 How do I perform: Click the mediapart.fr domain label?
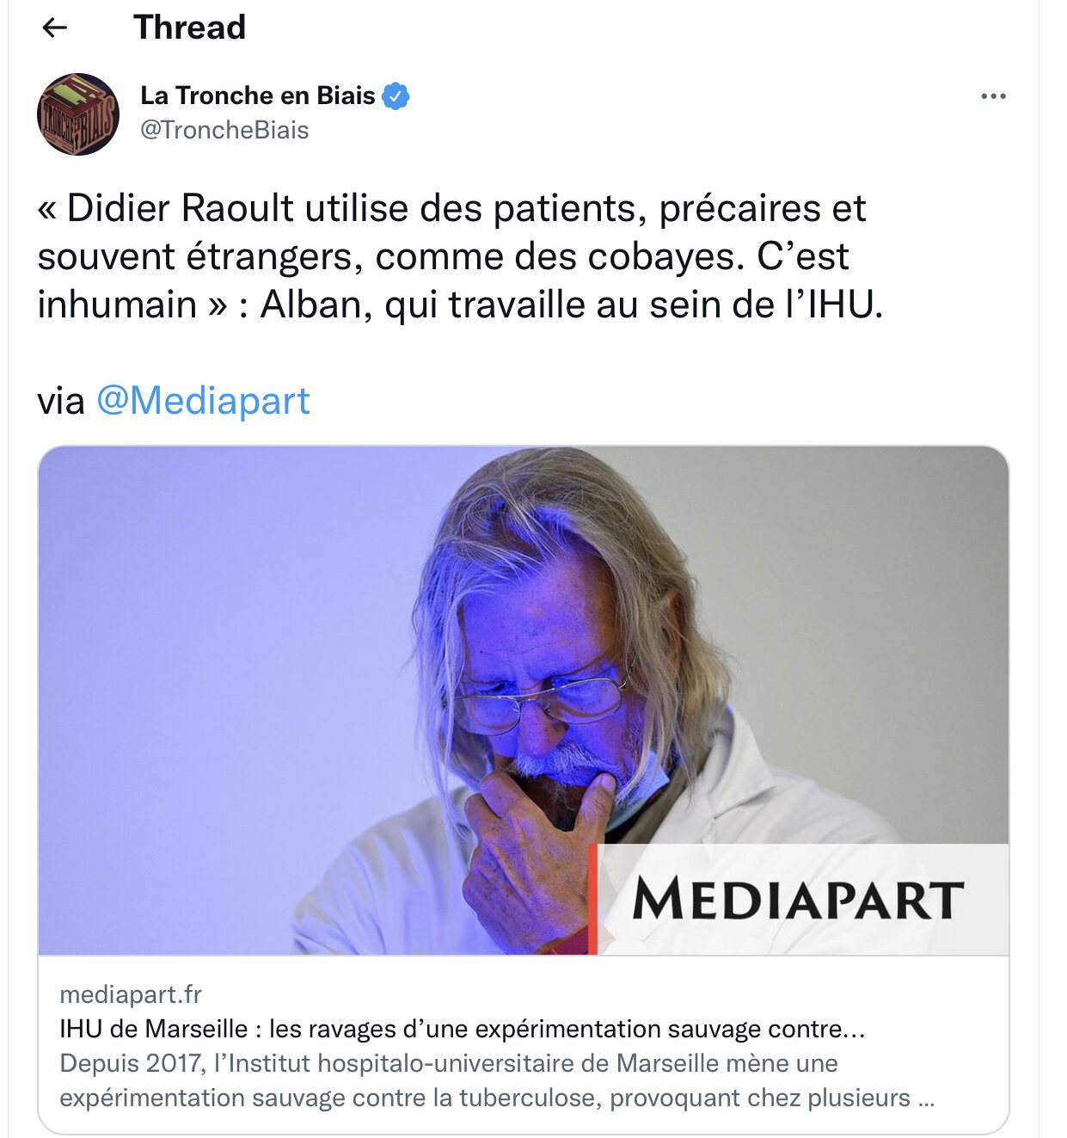click(131, 995)
